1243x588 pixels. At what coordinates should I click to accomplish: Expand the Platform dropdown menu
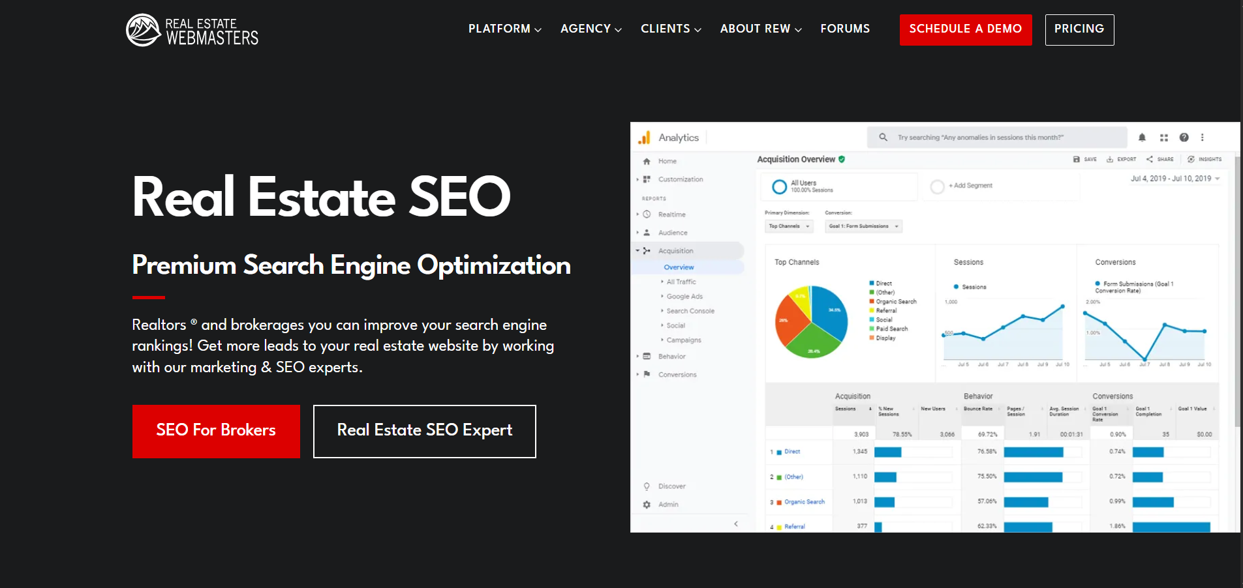coord(504,29)
